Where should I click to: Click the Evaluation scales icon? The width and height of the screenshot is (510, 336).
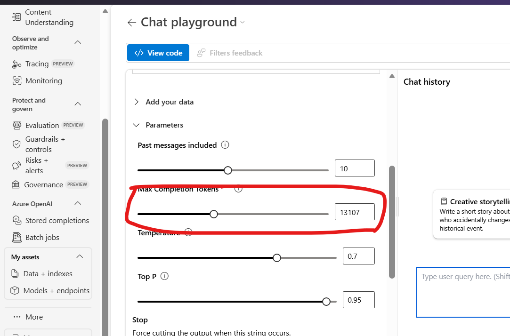pyautogui.click(x=16, y=126)
